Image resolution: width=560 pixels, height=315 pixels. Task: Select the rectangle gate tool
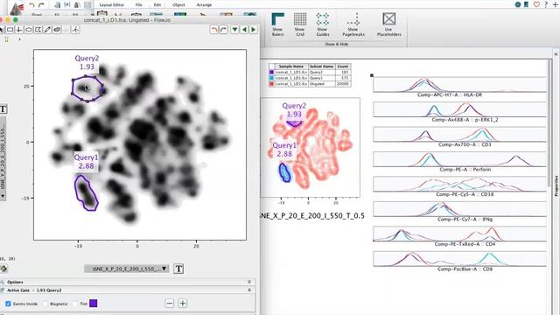tap(10, 30)
